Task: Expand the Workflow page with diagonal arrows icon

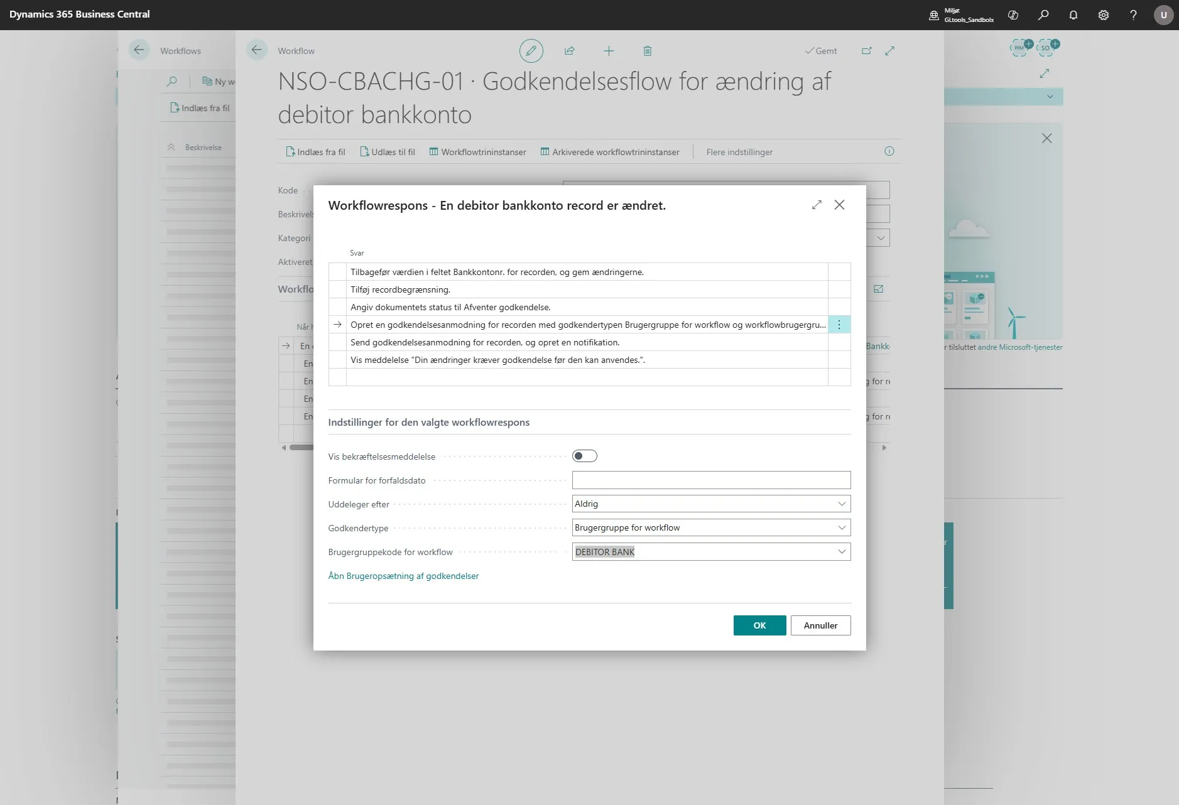Action: 890,51
